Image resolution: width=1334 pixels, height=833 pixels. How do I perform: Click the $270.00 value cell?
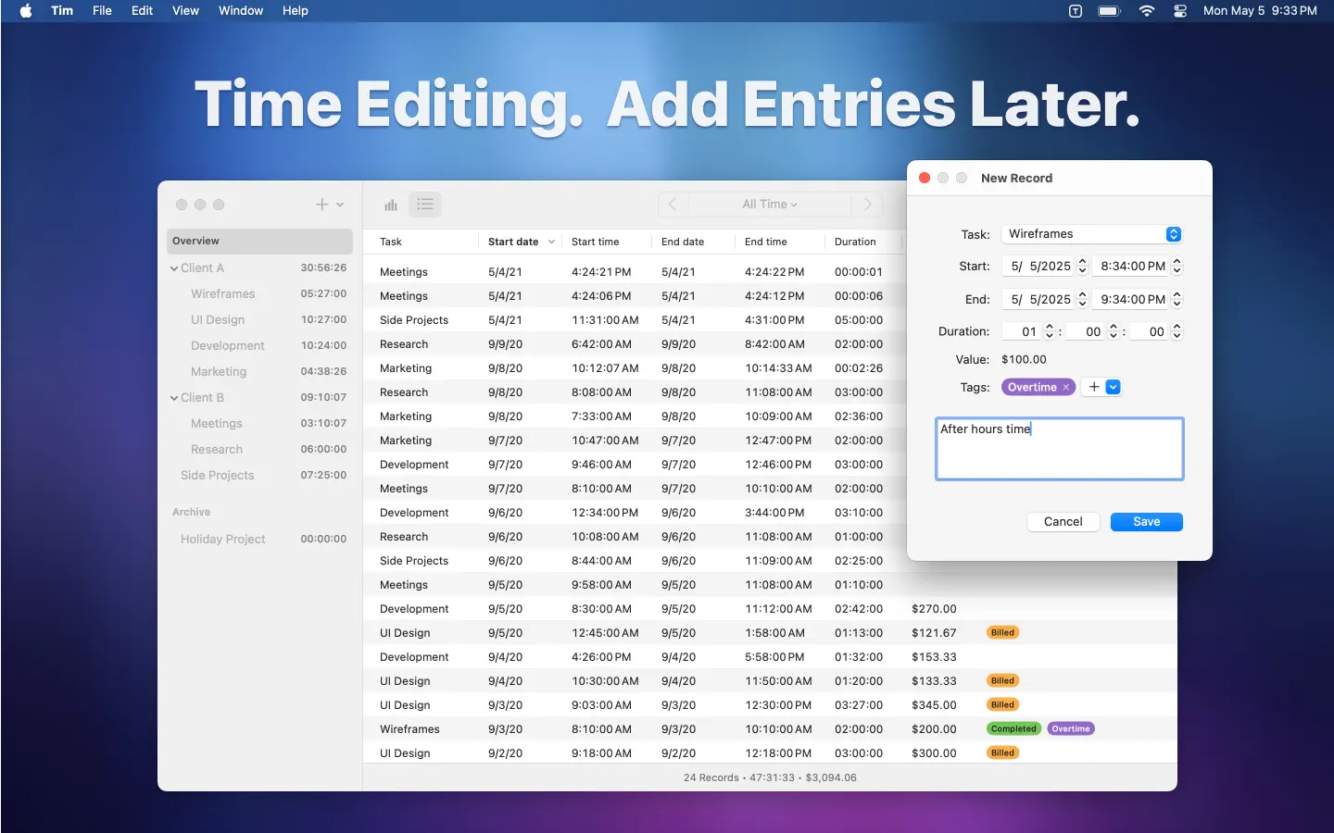(934, 609)
